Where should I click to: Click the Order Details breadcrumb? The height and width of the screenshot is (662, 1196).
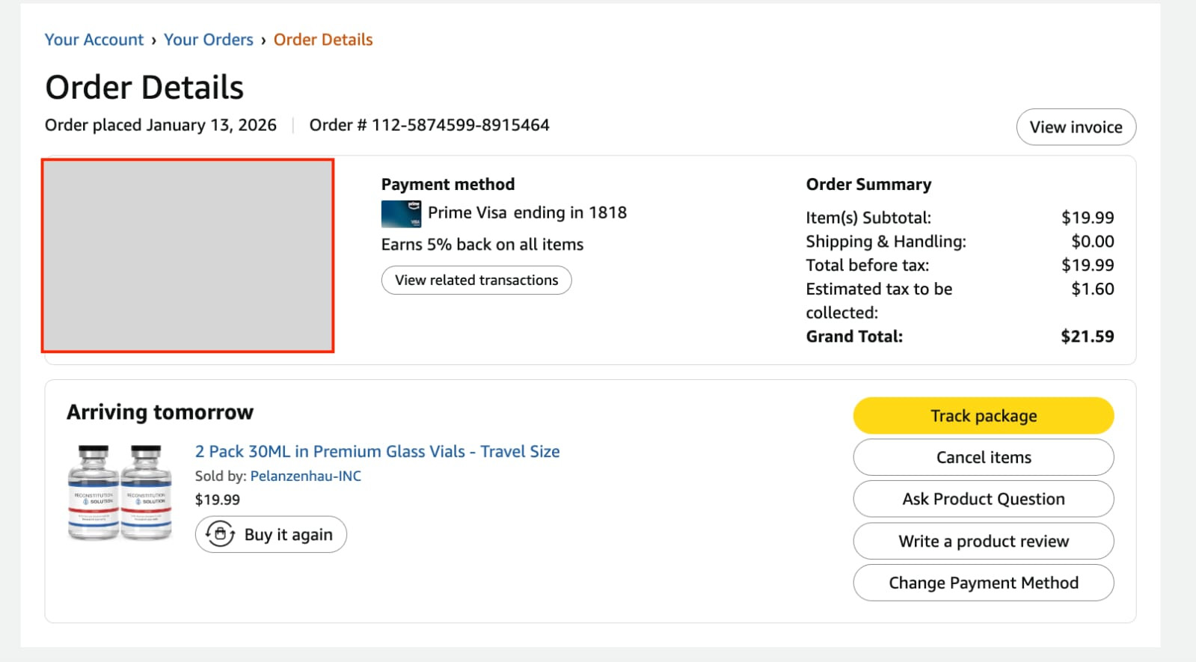pos(323,40)
